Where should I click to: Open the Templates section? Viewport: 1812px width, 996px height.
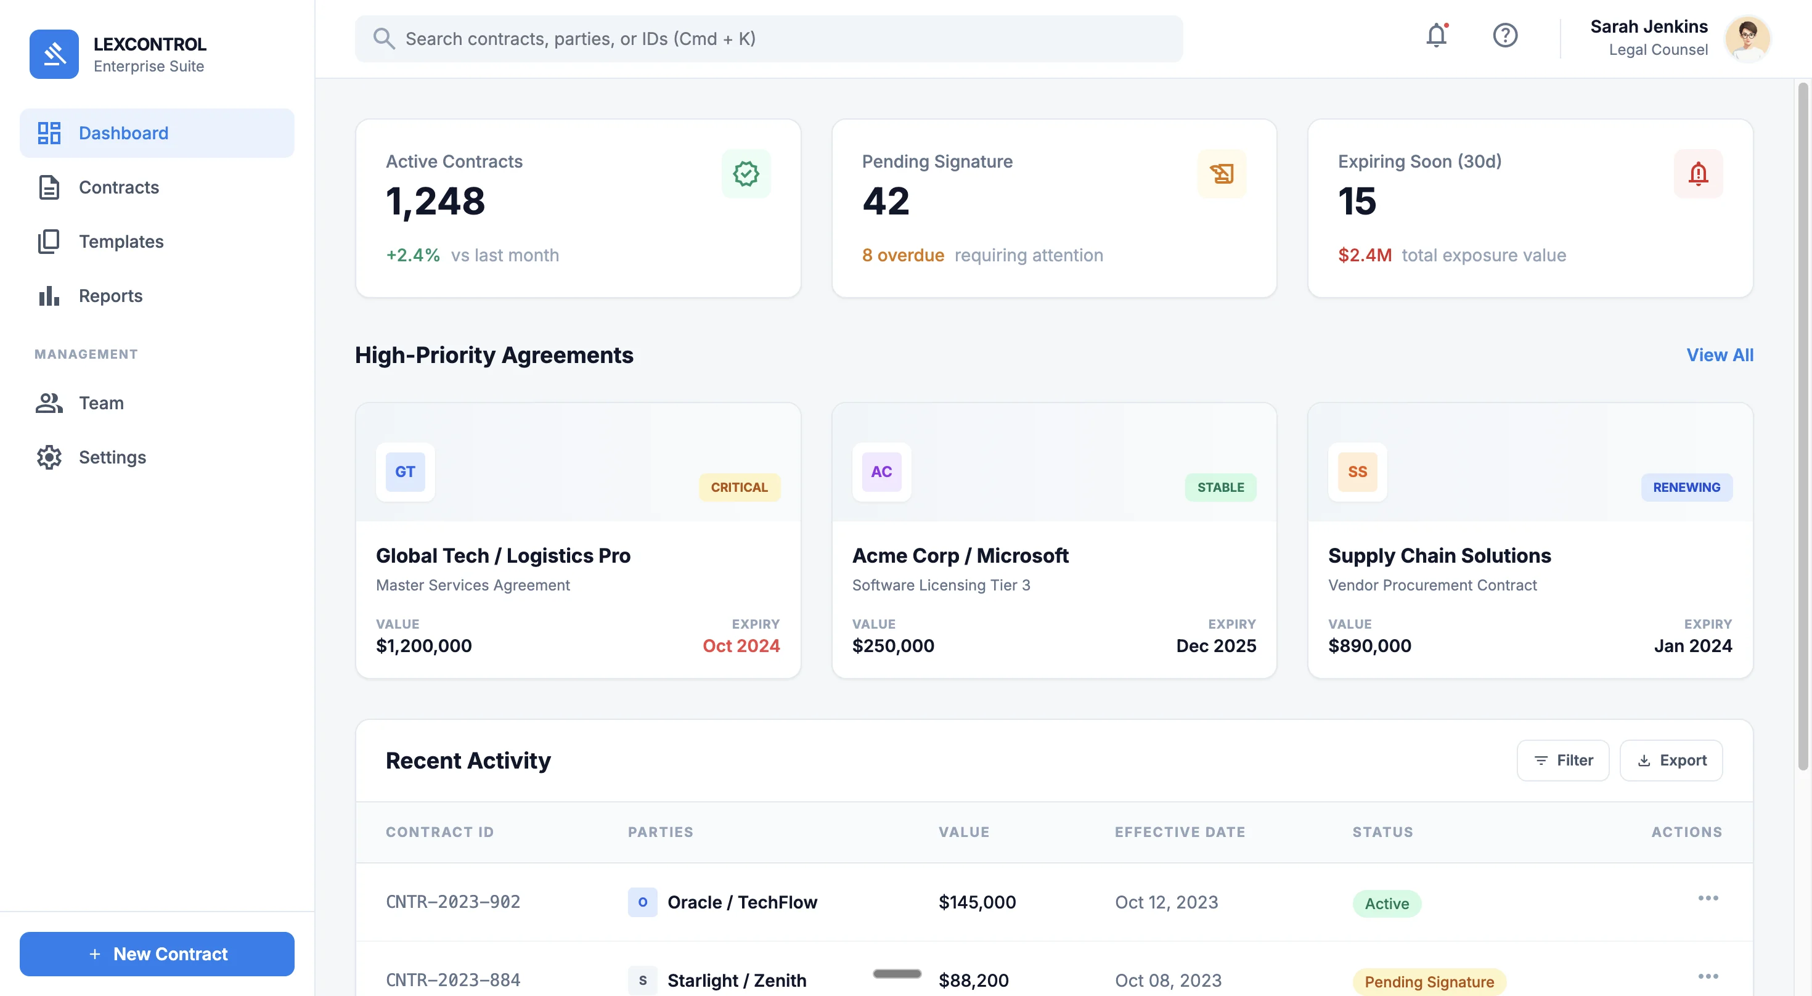(x=121, y=241)
